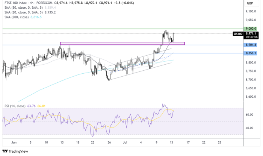Click the FTSE 100 Index chart title
263x156 pixels.
coord(15,3)
